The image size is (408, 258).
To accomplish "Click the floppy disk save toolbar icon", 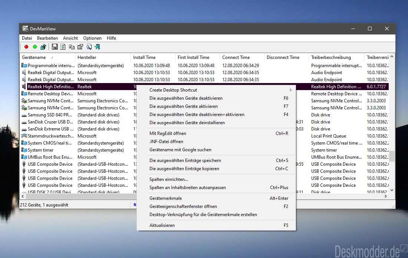I will (x=55, y=47).
